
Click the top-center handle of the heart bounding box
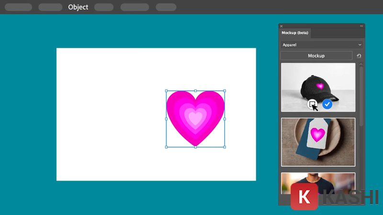pos(195,90)
